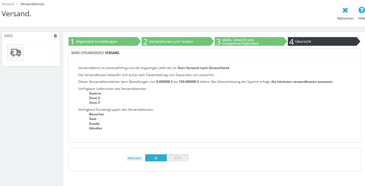Viewport: 365px width, 186px height.
Task: Open step 3 Maße, Gewicht und Gruppenverfügbarkeit
Action: click(x=251, y=41)
